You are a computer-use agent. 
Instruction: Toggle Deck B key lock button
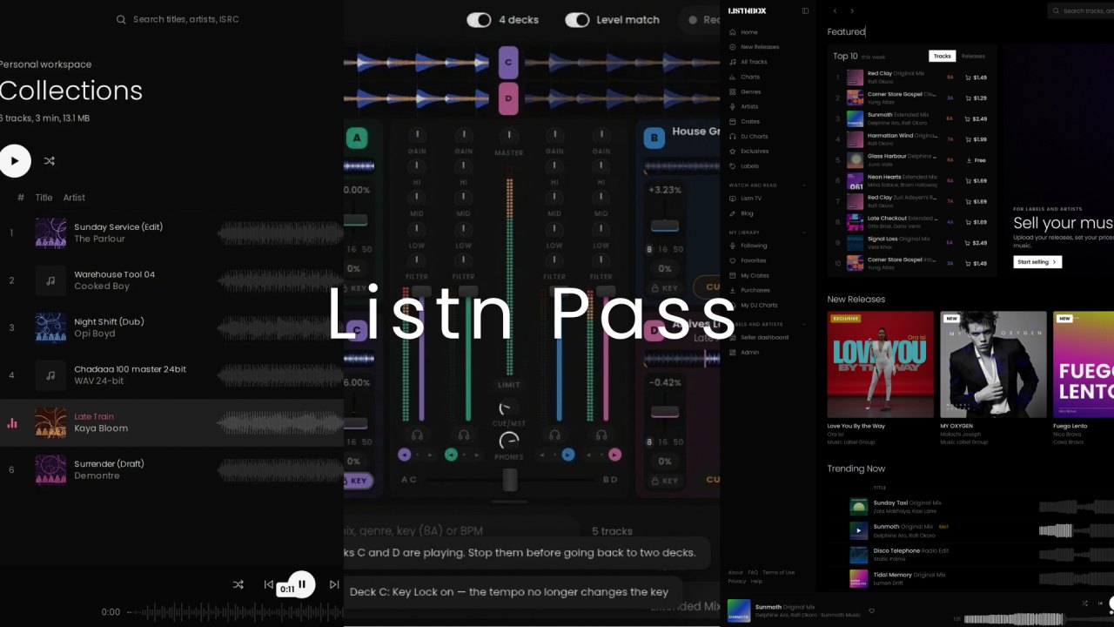(x=665, y=288)
